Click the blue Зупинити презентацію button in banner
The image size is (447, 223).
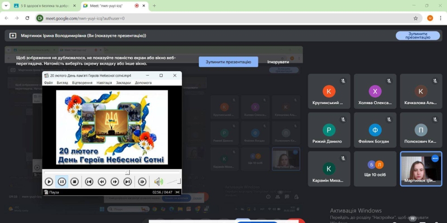[228, 62]
